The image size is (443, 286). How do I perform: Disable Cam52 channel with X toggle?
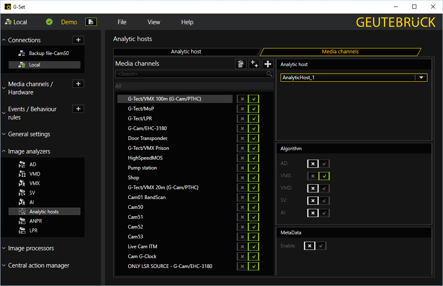[x=242, y=227]
